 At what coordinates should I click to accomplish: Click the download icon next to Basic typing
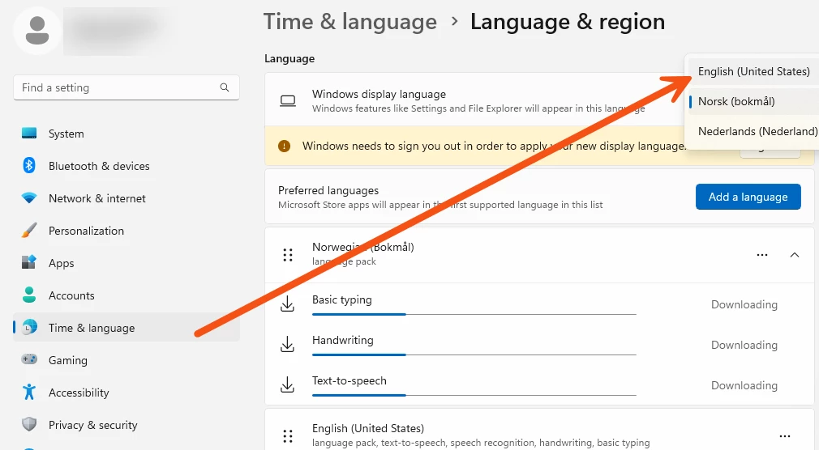pos(287,304)
